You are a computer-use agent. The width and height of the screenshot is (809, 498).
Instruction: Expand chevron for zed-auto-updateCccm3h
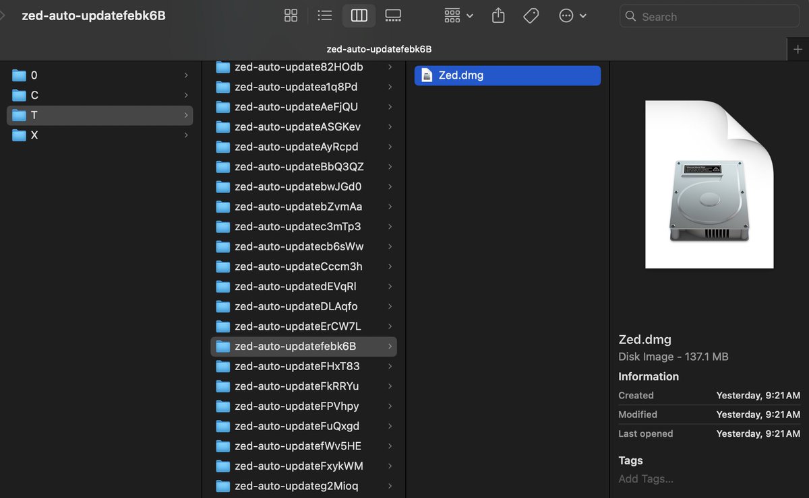[x=390, y=266]
